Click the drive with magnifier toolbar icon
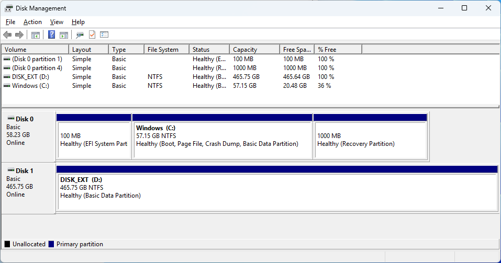The width and height of the screenshot is (501, 263). [x=80, y=35]
